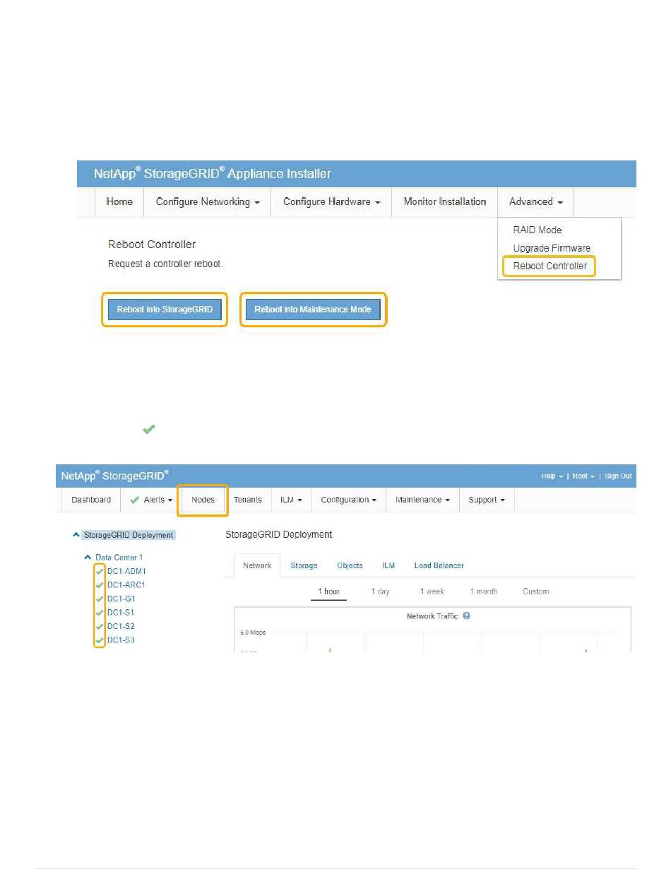
Task: Open the Nodes page
Action: (203, 500)
